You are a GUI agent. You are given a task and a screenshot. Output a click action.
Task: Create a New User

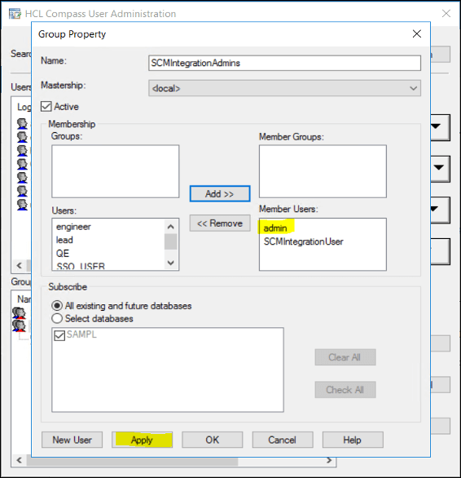[x=72, y=440]
